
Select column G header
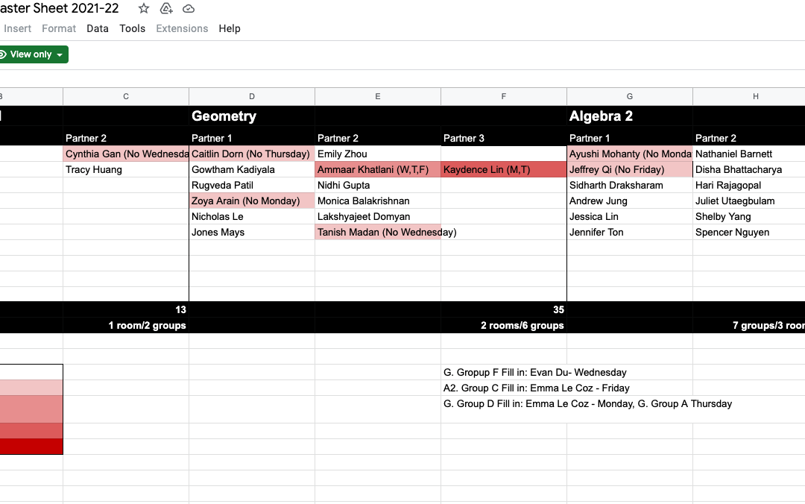tap(630, 96)
